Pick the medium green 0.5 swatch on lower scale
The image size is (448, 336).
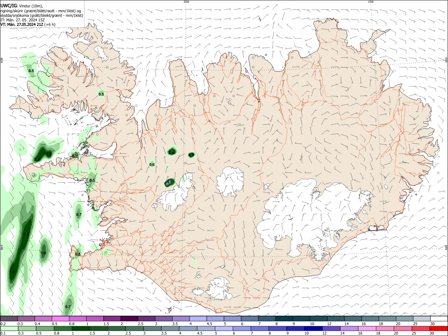45,329
